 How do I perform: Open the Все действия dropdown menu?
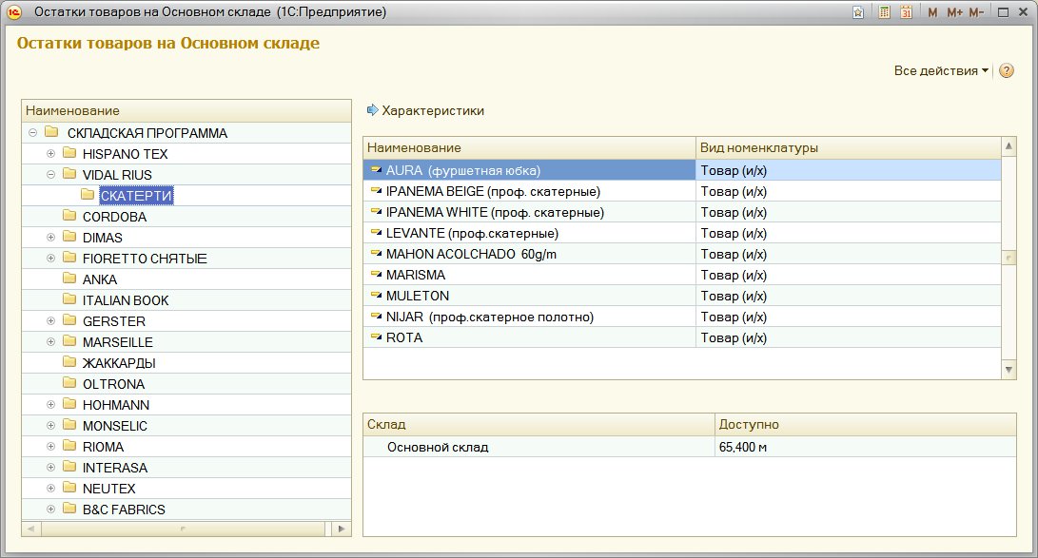[x=941, y=70]
